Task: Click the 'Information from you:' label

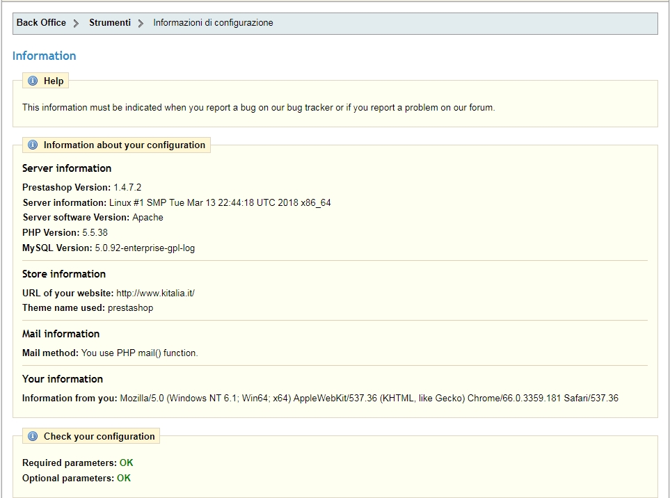Action: tap(70, 398)
